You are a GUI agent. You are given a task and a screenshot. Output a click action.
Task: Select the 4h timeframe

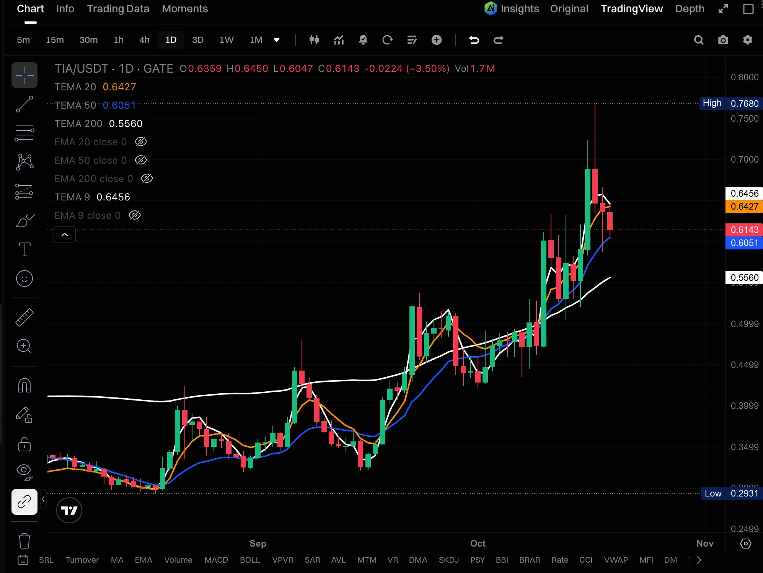coord(144,40)
